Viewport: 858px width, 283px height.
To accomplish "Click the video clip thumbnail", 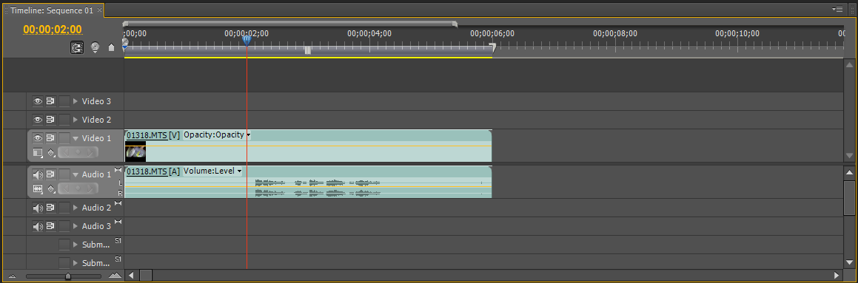I will [135, 151].
